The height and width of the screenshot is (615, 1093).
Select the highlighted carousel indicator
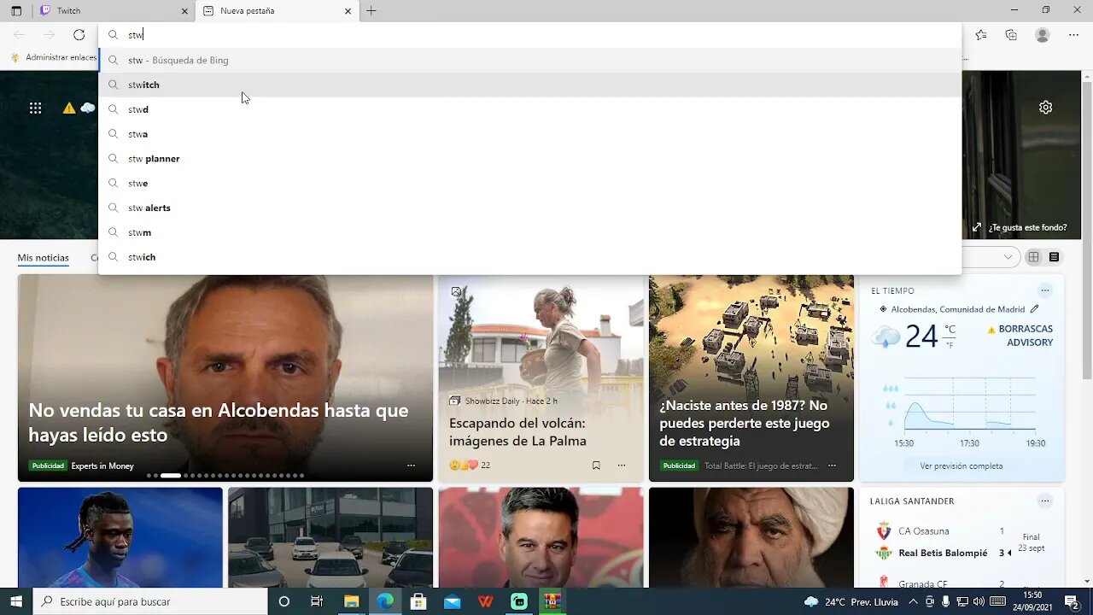click(171, 475)
